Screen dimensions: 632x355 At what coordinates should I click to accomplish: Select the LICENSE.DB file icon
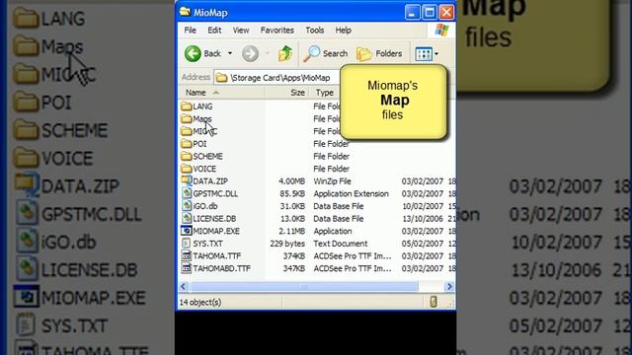pyautogui.click(x=187, y=219)
